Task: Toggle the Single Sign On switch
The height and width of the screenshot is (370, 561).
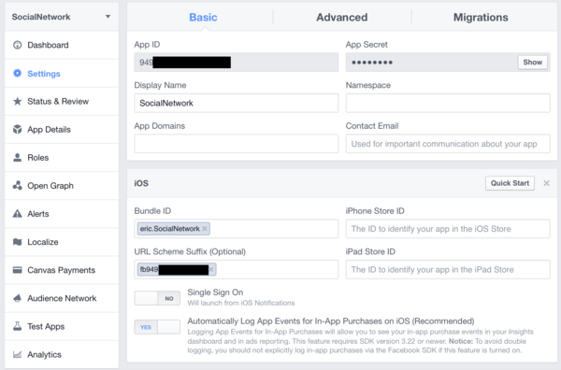Action: click(157, 298)
